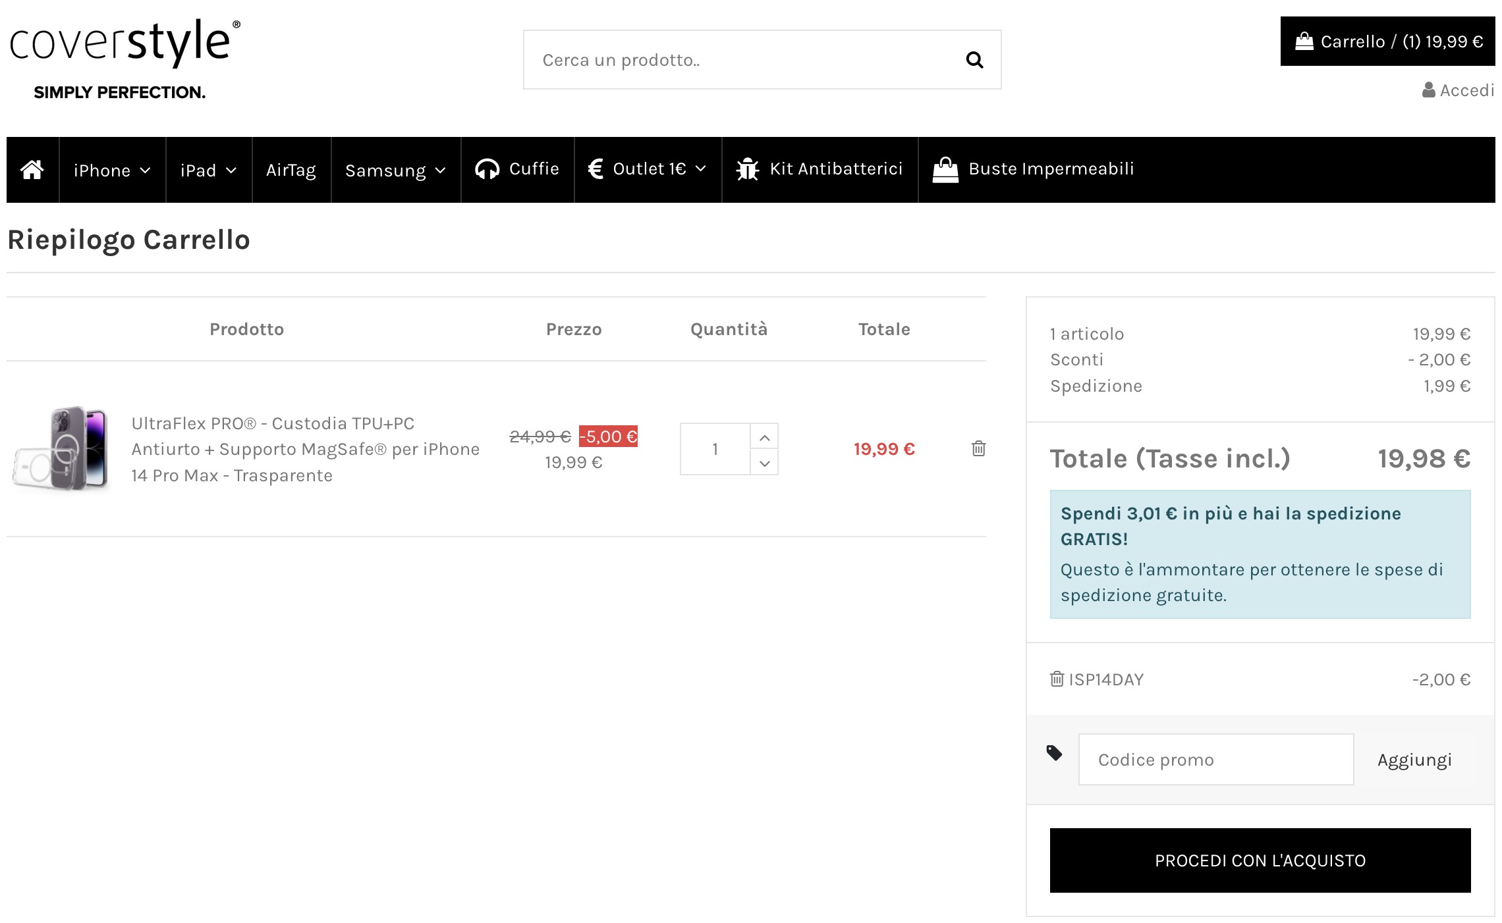The width and height of the screenshot is (1502, 923).
Task: Expand the Outlet 1€ menu chevron
Action: click(x=701, y=169)
